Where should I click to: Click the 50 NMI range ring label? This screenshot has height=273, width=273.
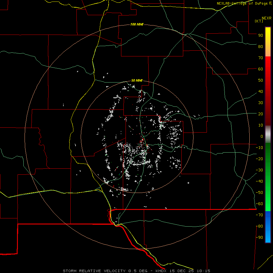click(x=137, y=80)
